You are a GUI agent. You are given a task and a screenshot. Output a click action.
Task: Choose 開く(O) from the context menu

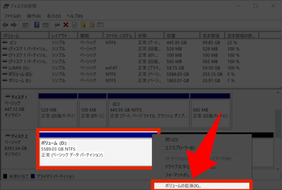171,140
